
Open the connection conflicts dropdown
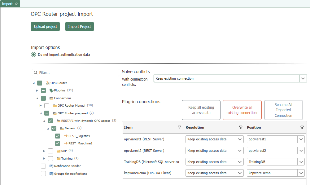(303, 78)
